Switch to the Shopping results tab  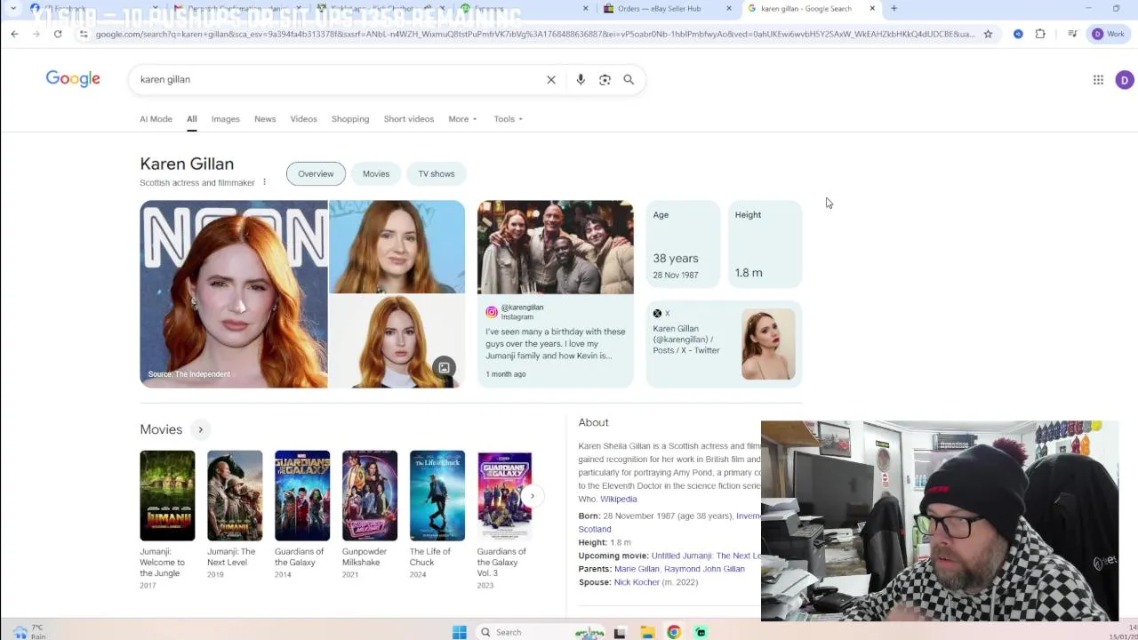(350, 119)
